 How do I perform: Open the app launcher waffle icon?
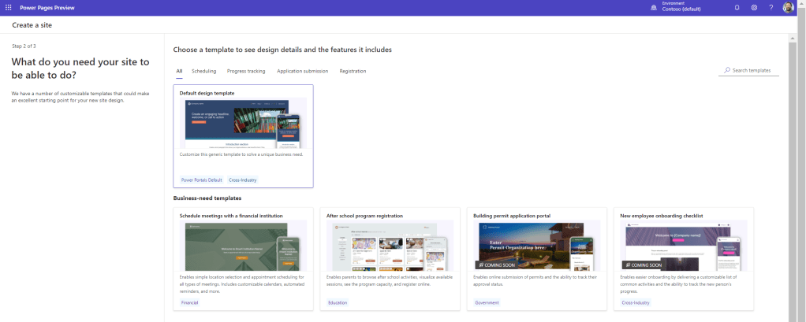pyautogui.click(x=8, y=7)
